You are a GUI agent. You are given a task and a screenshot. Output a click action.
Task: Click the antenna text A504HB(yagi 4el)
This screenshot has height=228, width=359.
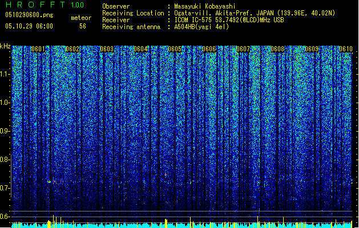[201, 27]
